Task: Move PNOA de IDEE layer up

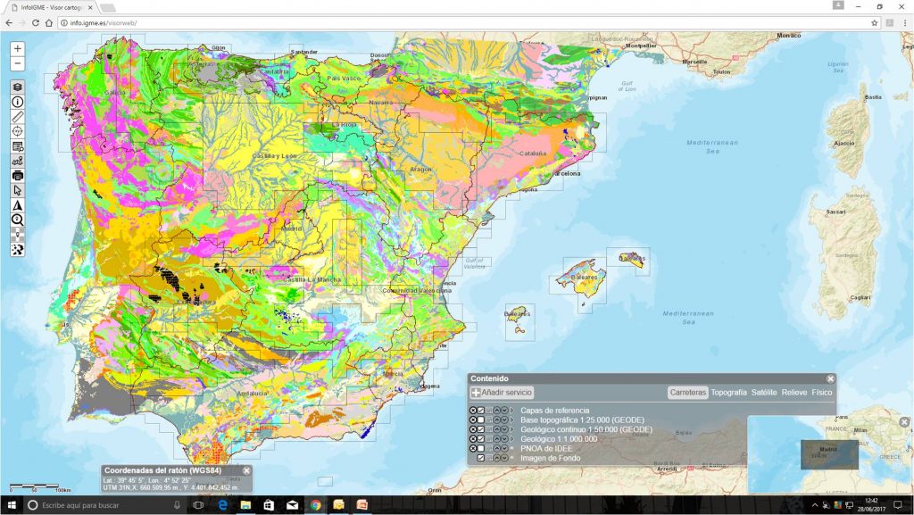Action: [x=496, y=449]
